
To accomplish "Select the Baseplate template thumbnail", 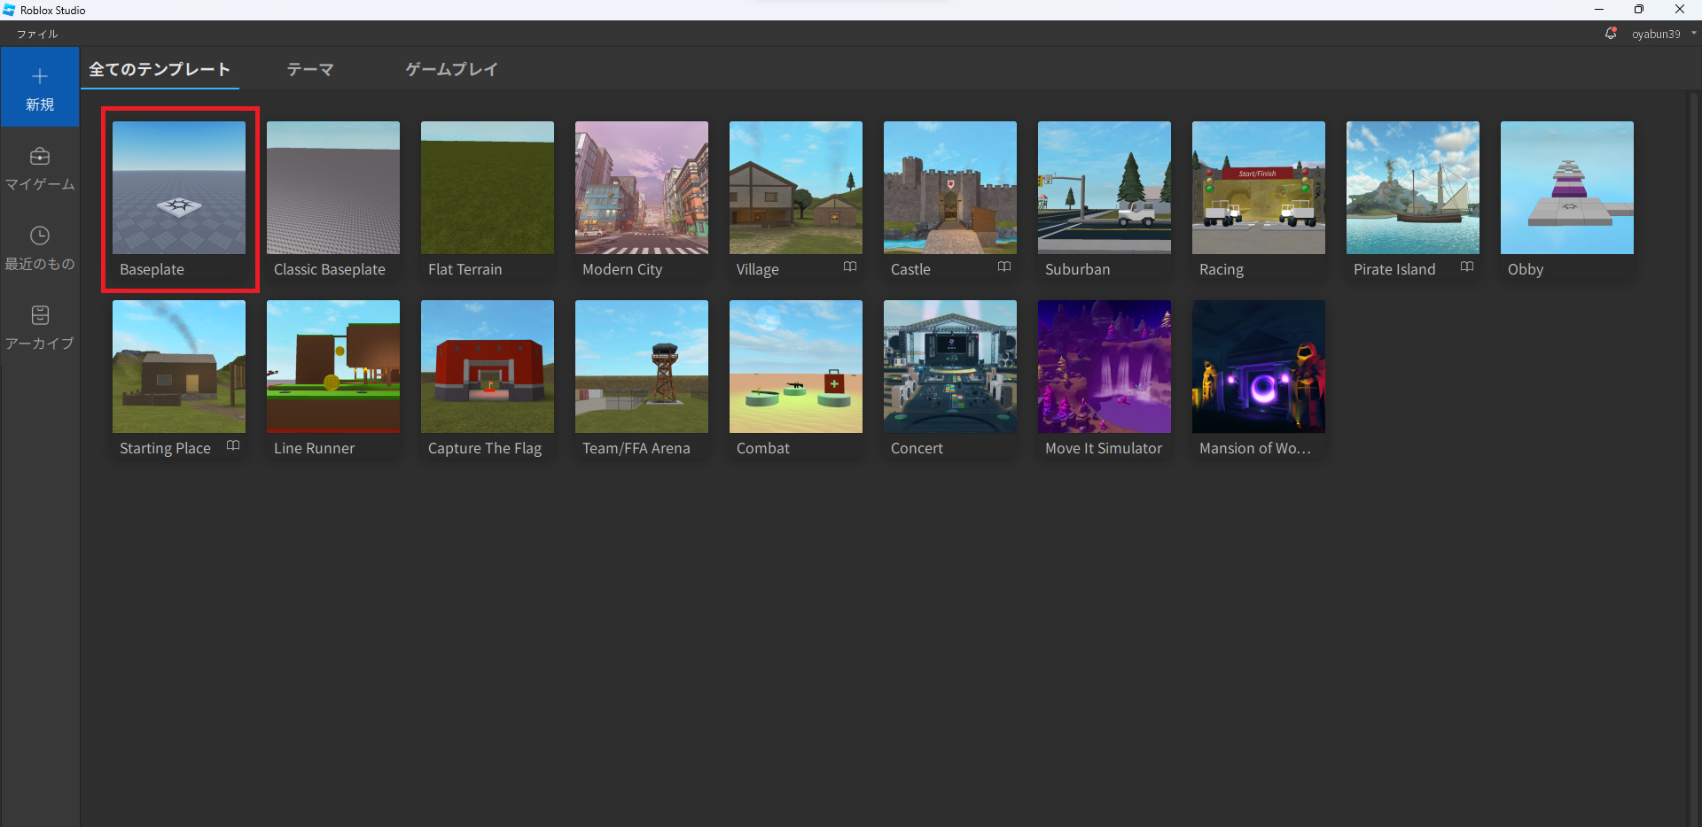I will (x=179, y=188).
